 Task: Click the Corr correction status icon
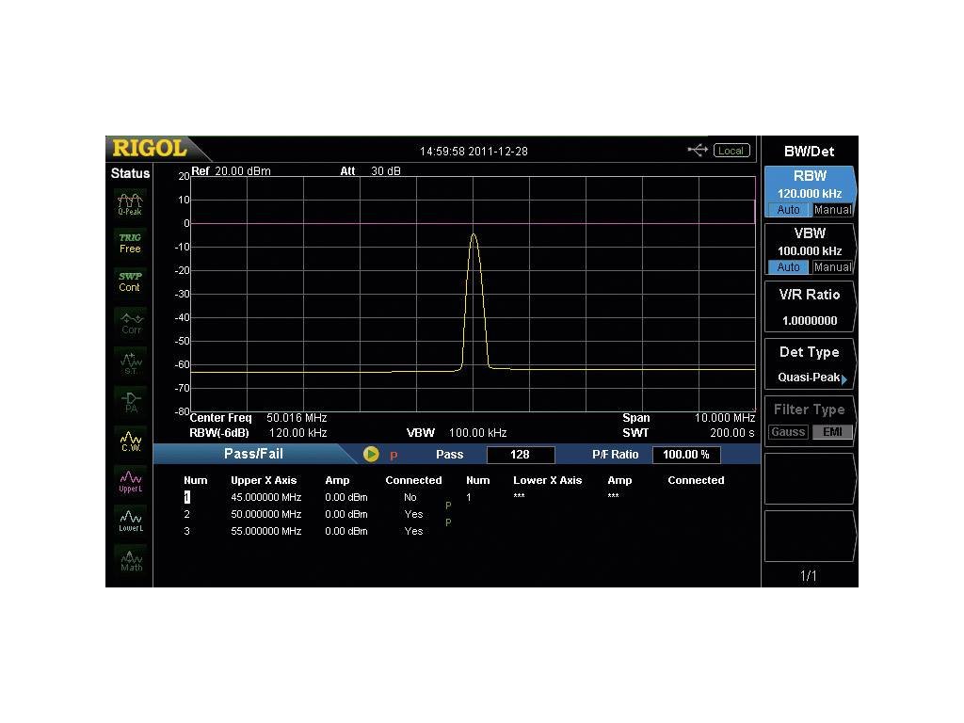coord(130,322)
